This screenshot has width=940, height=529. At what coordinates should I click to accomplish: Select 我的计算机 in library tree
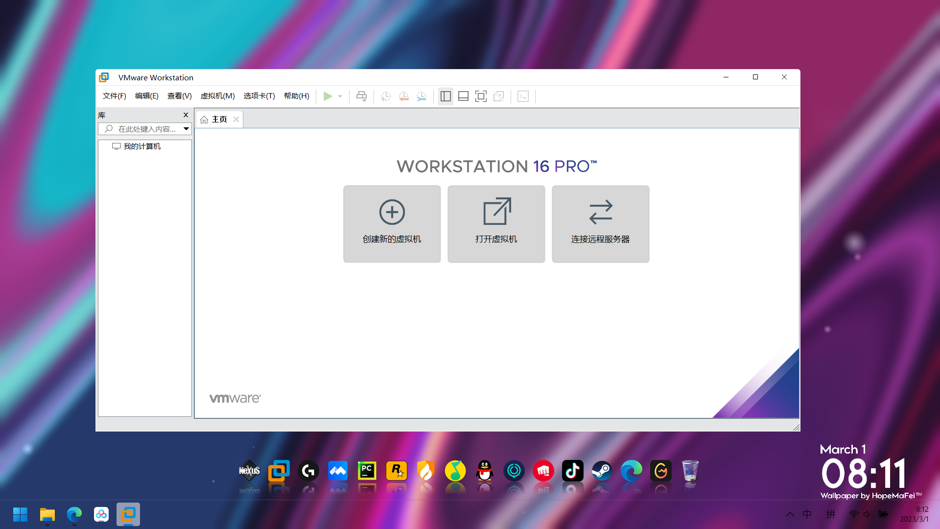[x=142, y=146]
